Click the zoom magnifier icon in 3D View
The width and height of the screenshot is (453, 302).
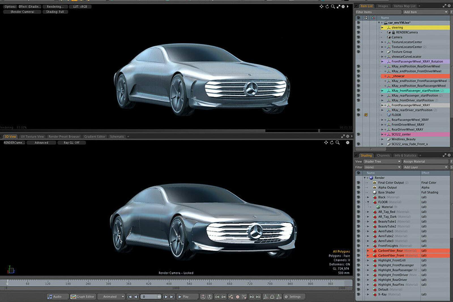click(x=337, y=143)
